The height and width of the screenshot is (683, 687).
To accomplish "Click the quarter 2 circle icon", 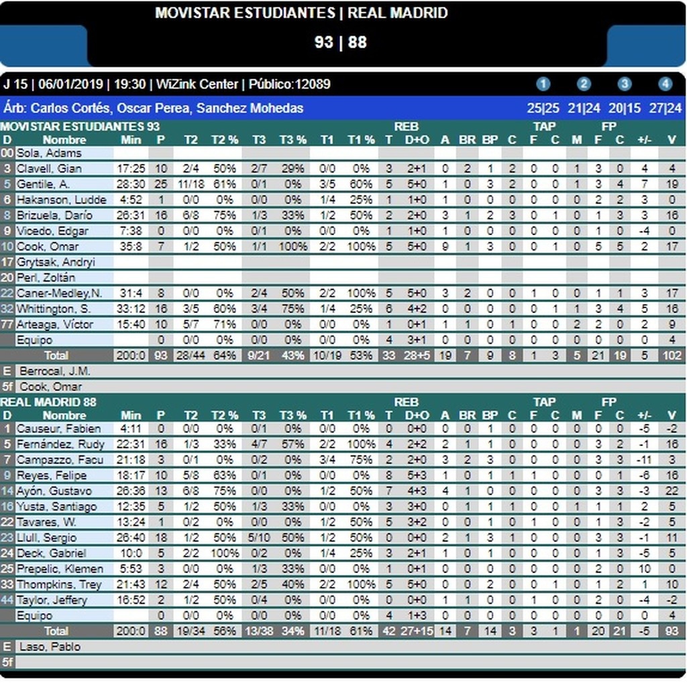I will 584,84.
